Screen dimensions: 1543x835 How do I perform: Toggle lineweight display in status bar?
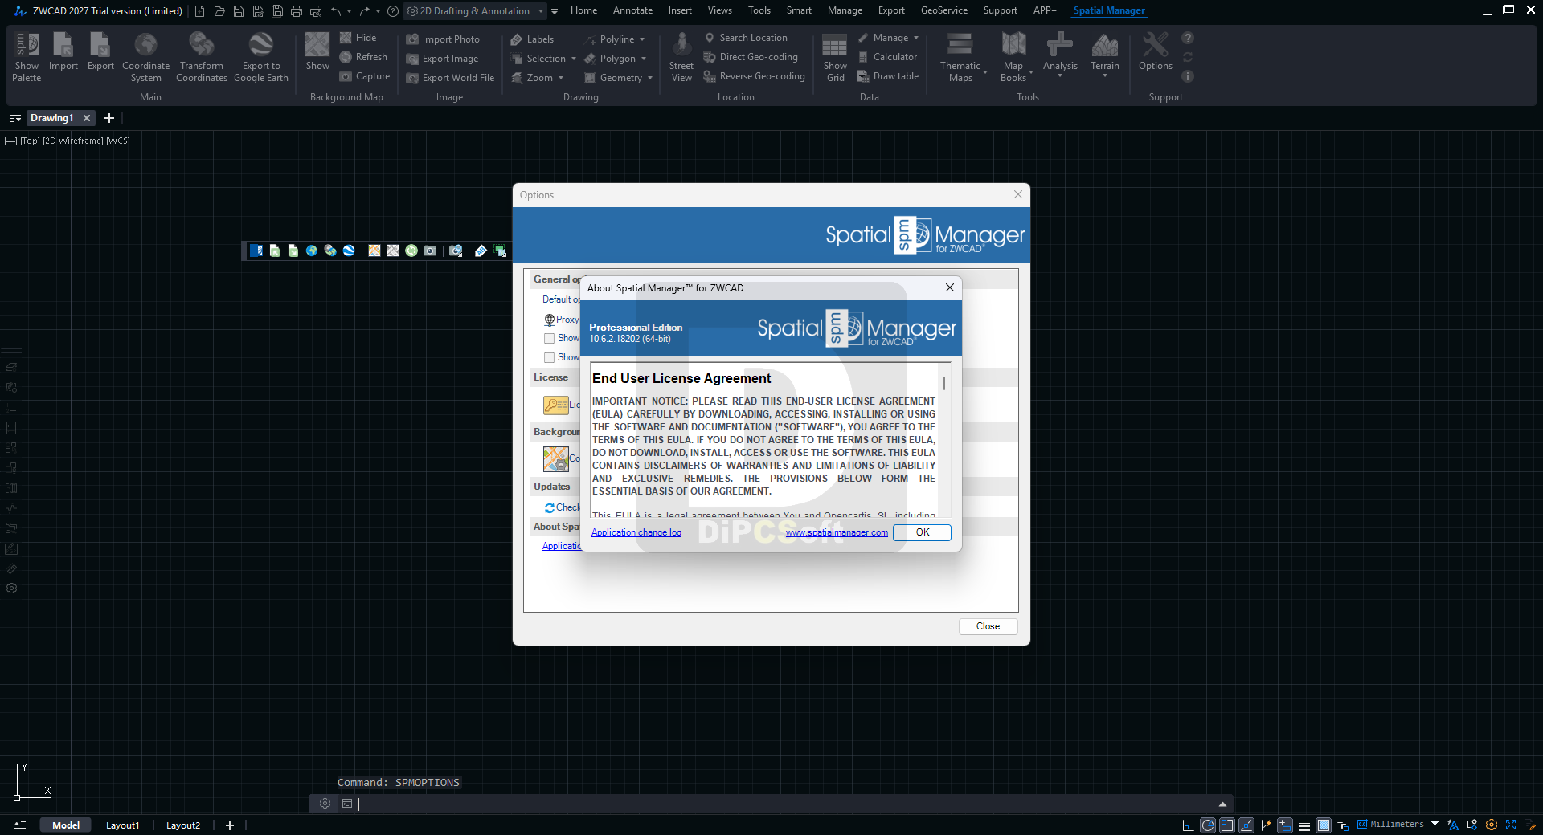1304,825
